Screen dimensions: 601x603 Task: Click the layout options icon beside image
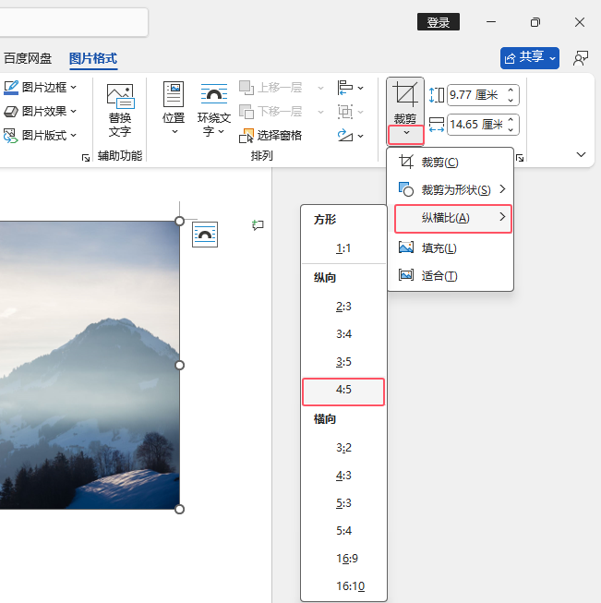(205, 235)
